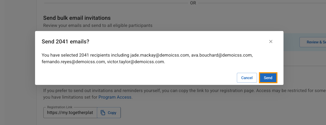Screen dimensions: 326x125
Task: Click the jade.mackay@demoicss.com recipient address
Action: click(160, 55)
